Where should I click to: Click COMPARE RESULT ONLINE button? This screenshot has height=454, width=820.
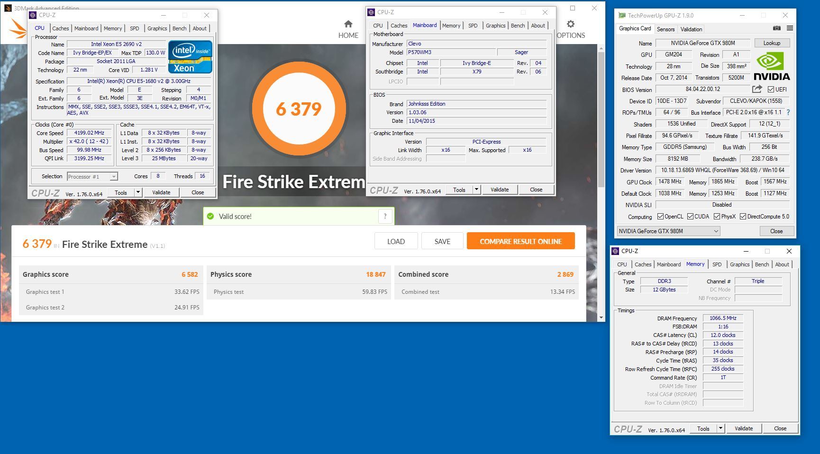point(520,241)
